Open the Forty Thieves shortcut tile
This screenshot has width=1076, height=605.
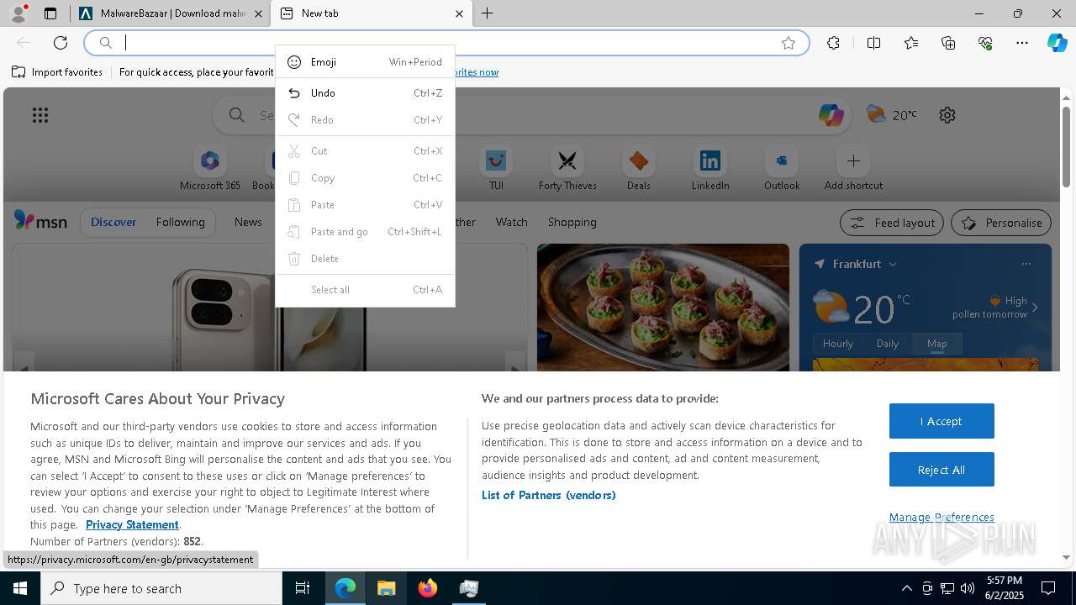(x=567, y=169)
